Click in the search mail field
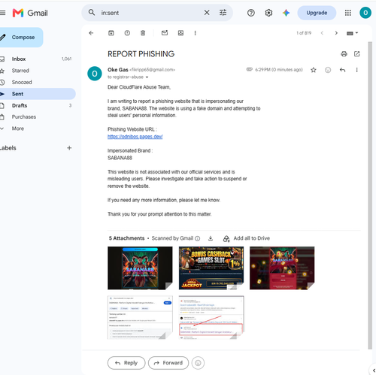The height and width of the screenshot is (375, 376). pyautogui.click(x=150, y=13)
